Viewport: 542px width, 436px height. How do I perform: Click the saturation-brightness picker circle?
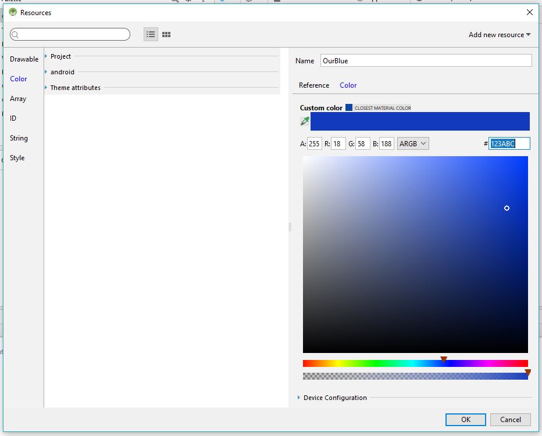tap(507, 208)
